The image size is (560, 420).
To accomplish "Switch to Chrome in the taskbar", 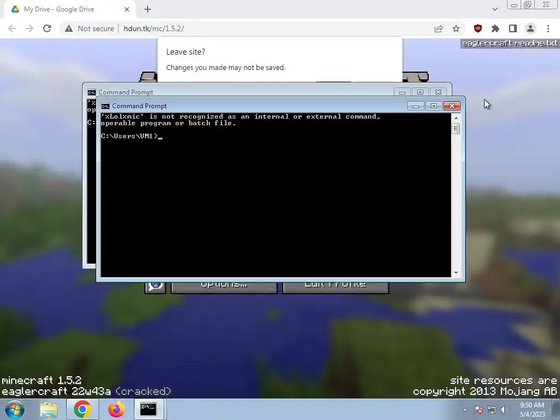I will click(x=83, y=409).
